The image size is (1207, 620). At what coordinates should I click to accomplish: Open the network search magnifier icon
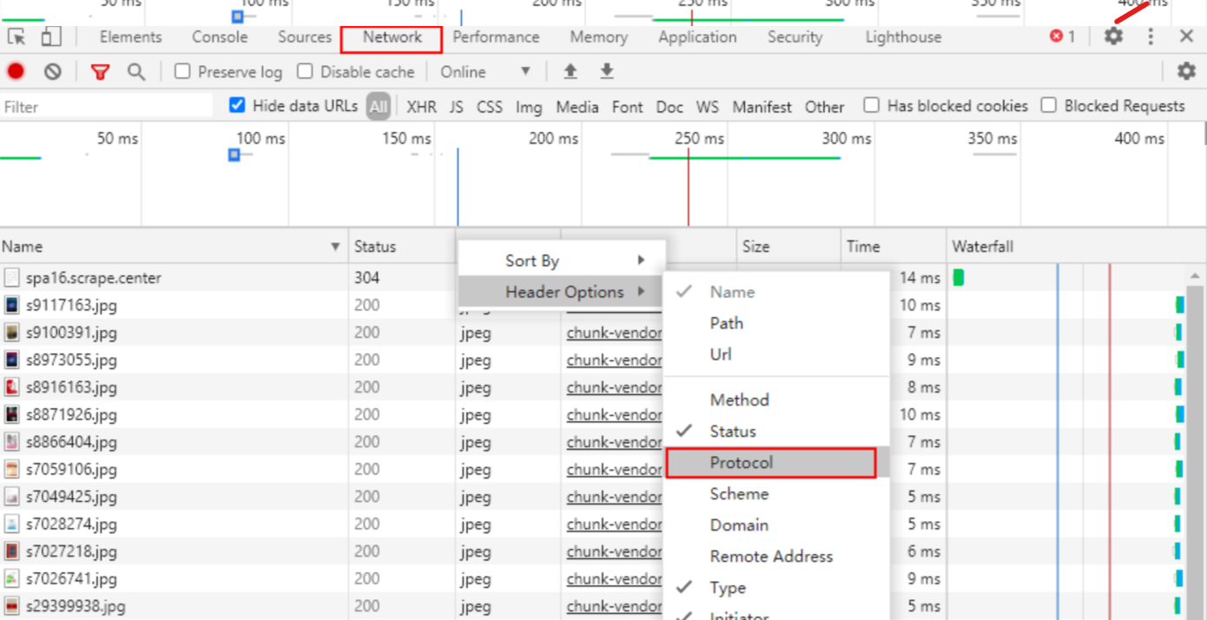(x=136, y=72)
